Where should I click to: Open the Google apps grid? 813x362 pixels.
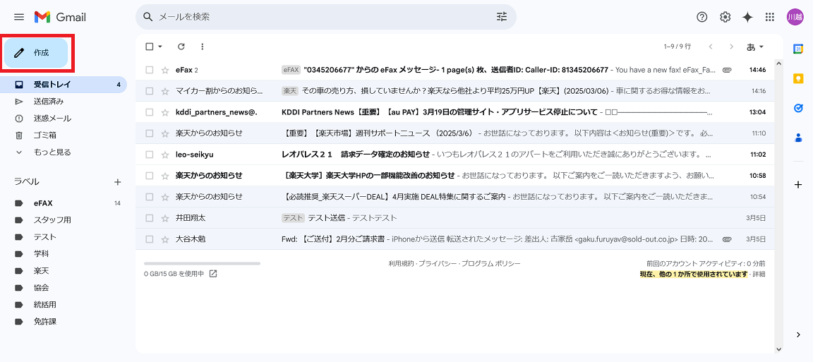pos(770,17)
